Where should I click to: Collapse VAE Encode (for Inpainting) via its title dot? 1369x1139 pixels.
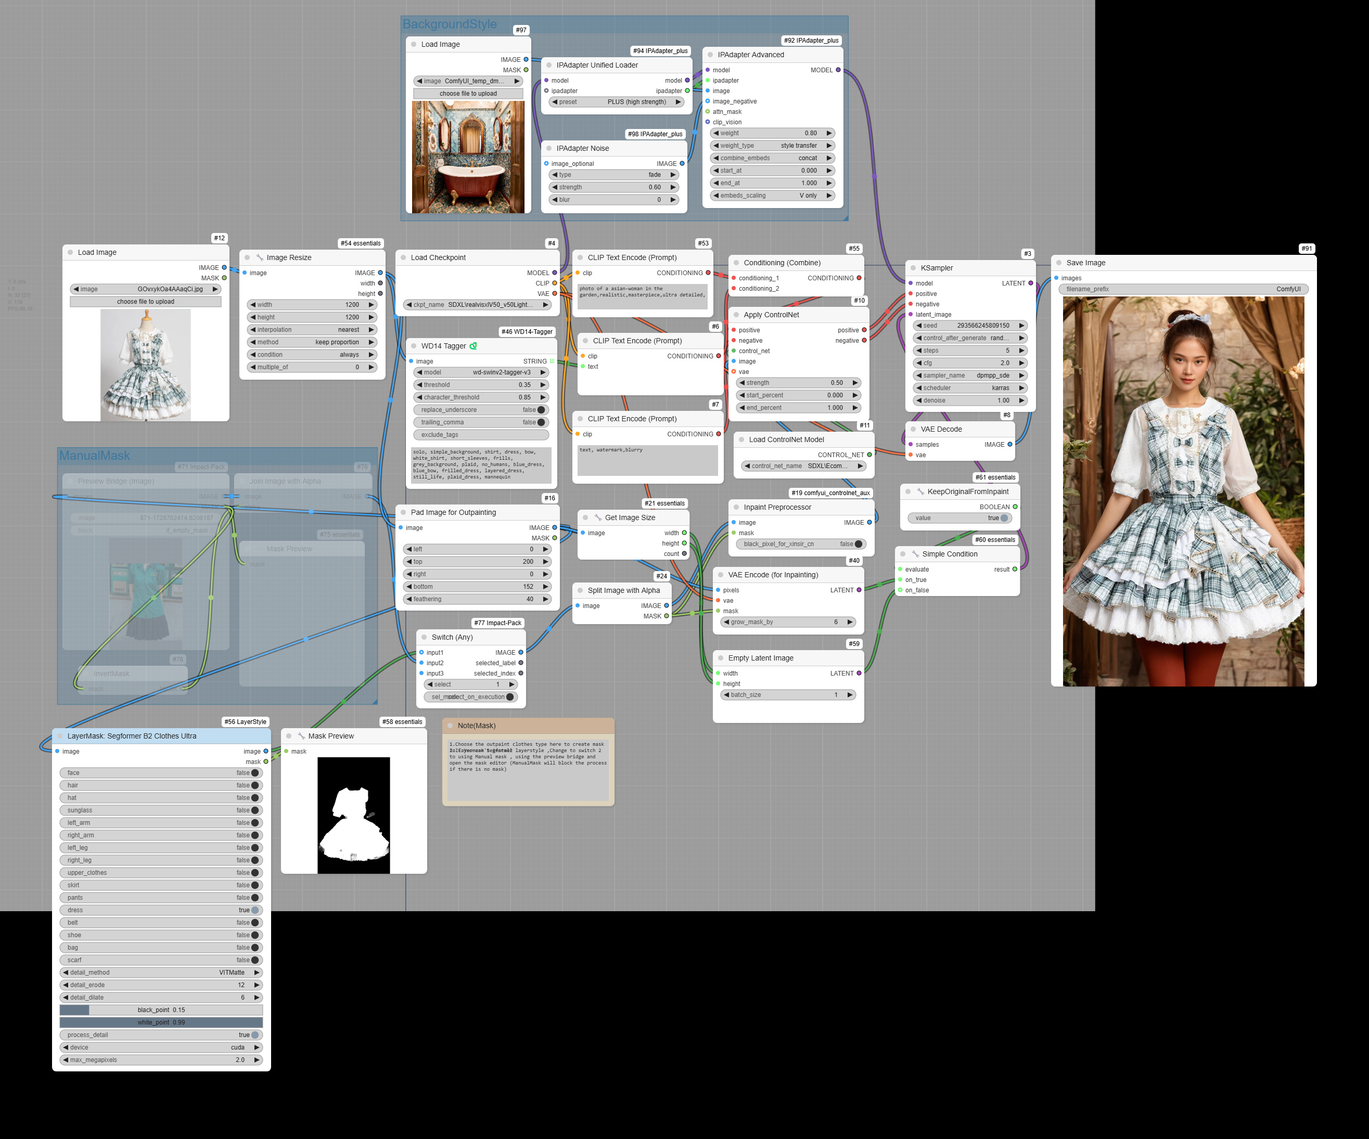coord(721,575)
